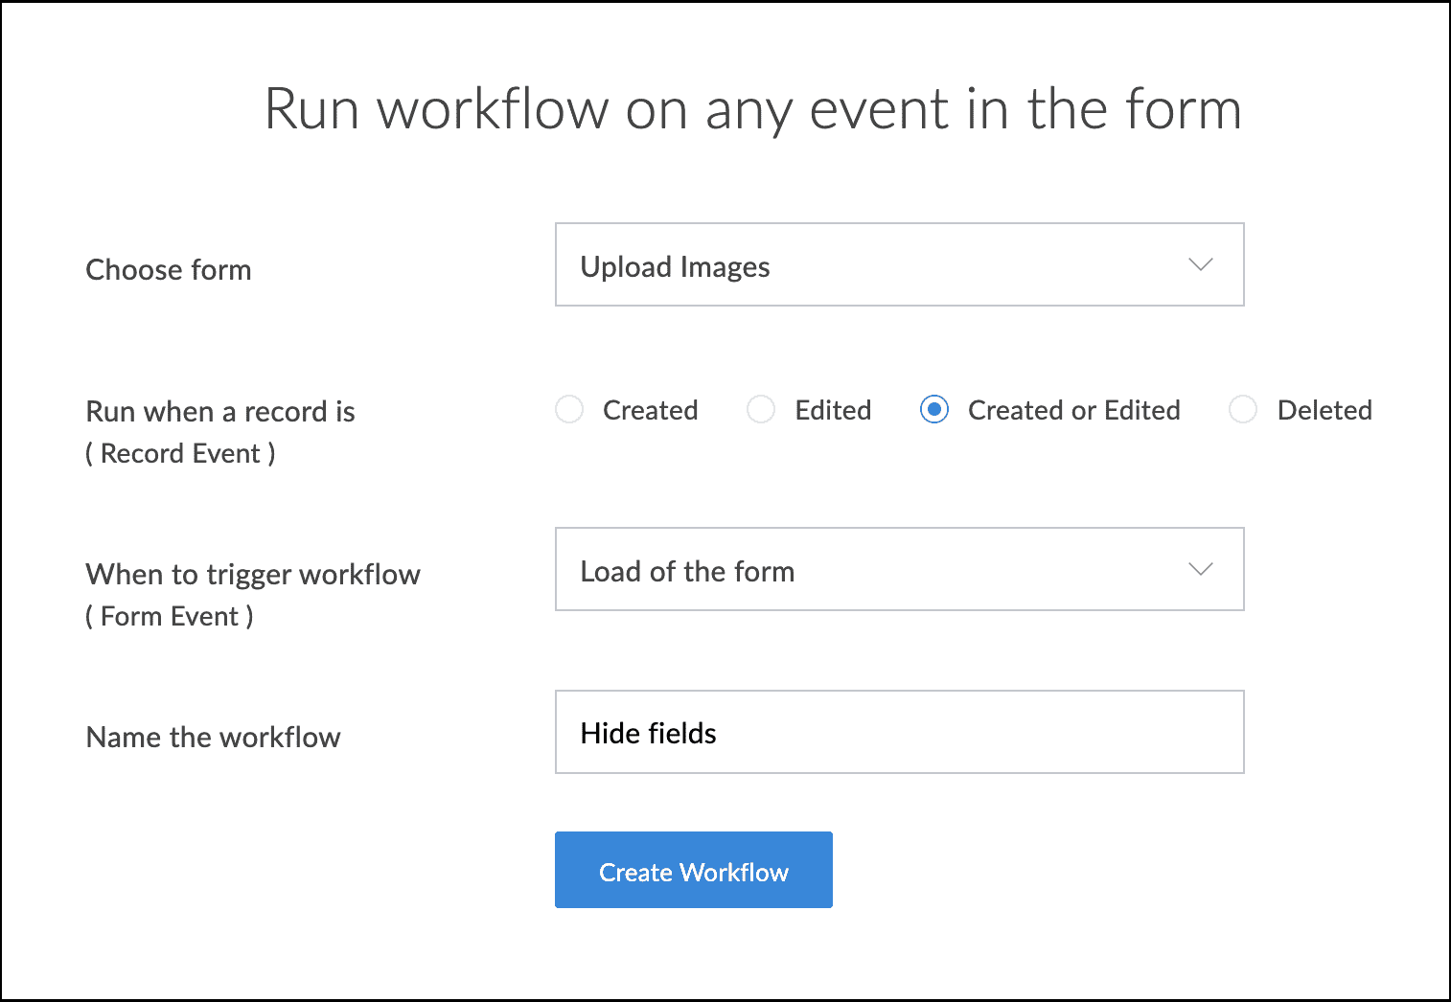Click the "Created or Edited" label text
This screenshot has height=1002, width=1451.
tap(1073, 411)
